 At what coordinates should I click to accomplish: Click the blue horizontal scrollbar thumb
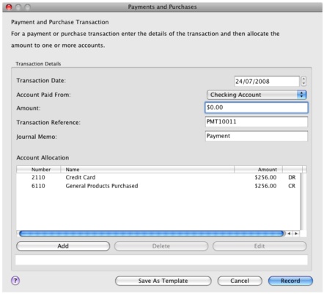click(x=152, y=234)
